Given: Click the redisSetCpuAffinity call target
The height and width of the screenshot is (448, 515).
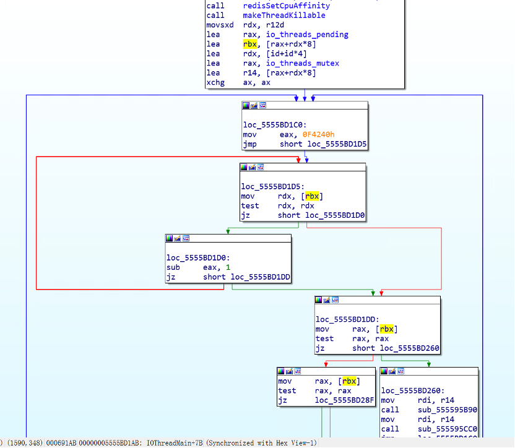Looking at the screenshot, I should point(278,6).
